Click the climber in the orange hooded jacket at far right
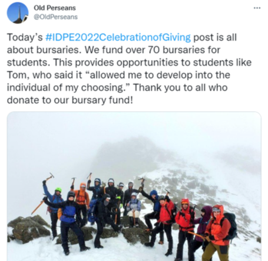Screen dimensions: 268x261 tap(217, 233)
